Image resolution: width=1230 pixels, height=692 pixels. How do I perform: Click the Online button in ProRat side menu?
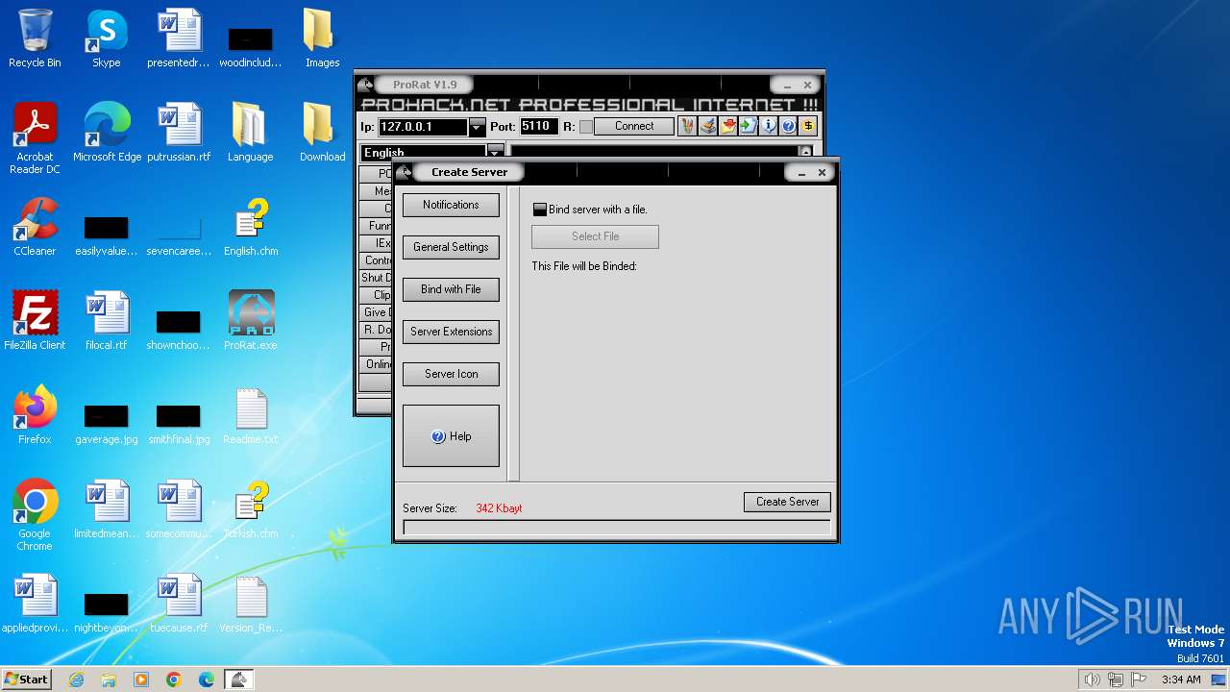coord(376,364)
